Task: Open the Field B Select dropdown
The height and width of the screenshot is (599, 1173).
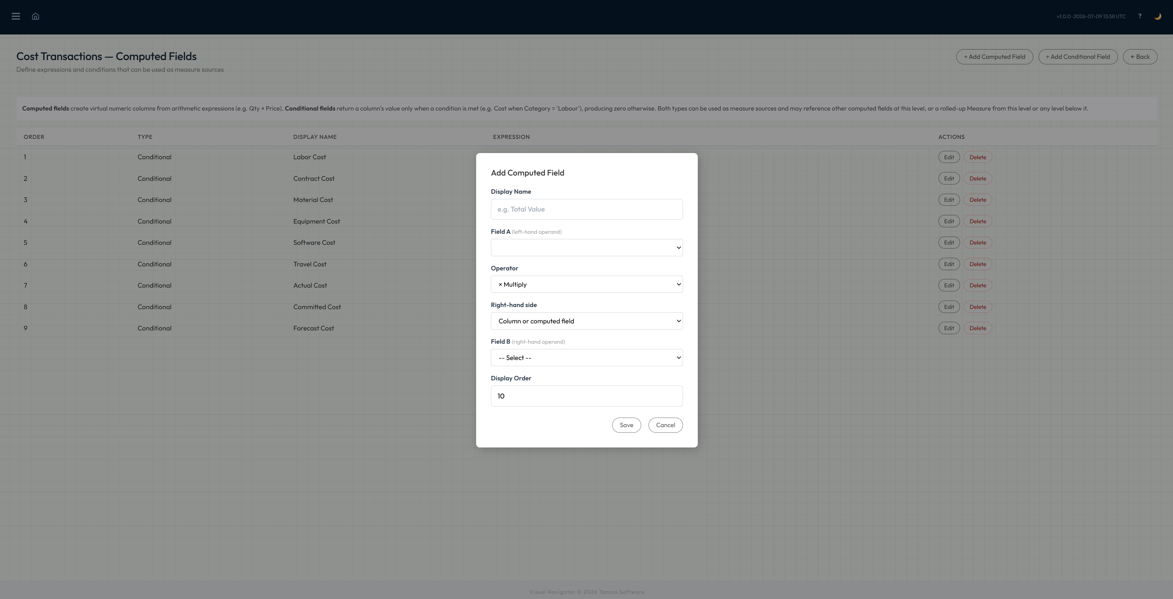Action: (587, 358)
